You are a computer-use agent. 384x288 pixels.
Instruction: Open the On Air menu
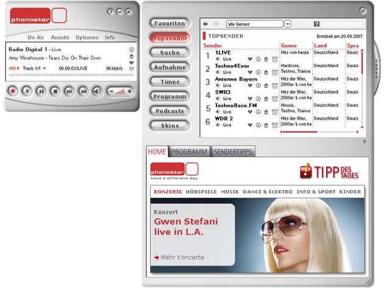click(x=36, y=37)
